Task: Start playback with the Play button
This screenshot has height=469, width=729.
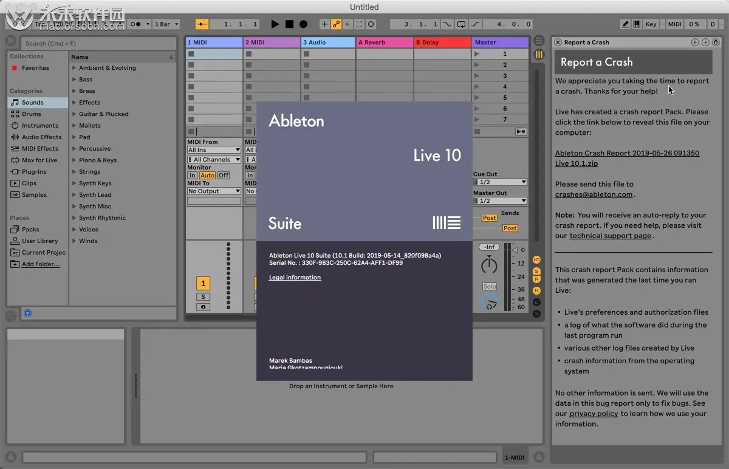Action: coord(275,24)
